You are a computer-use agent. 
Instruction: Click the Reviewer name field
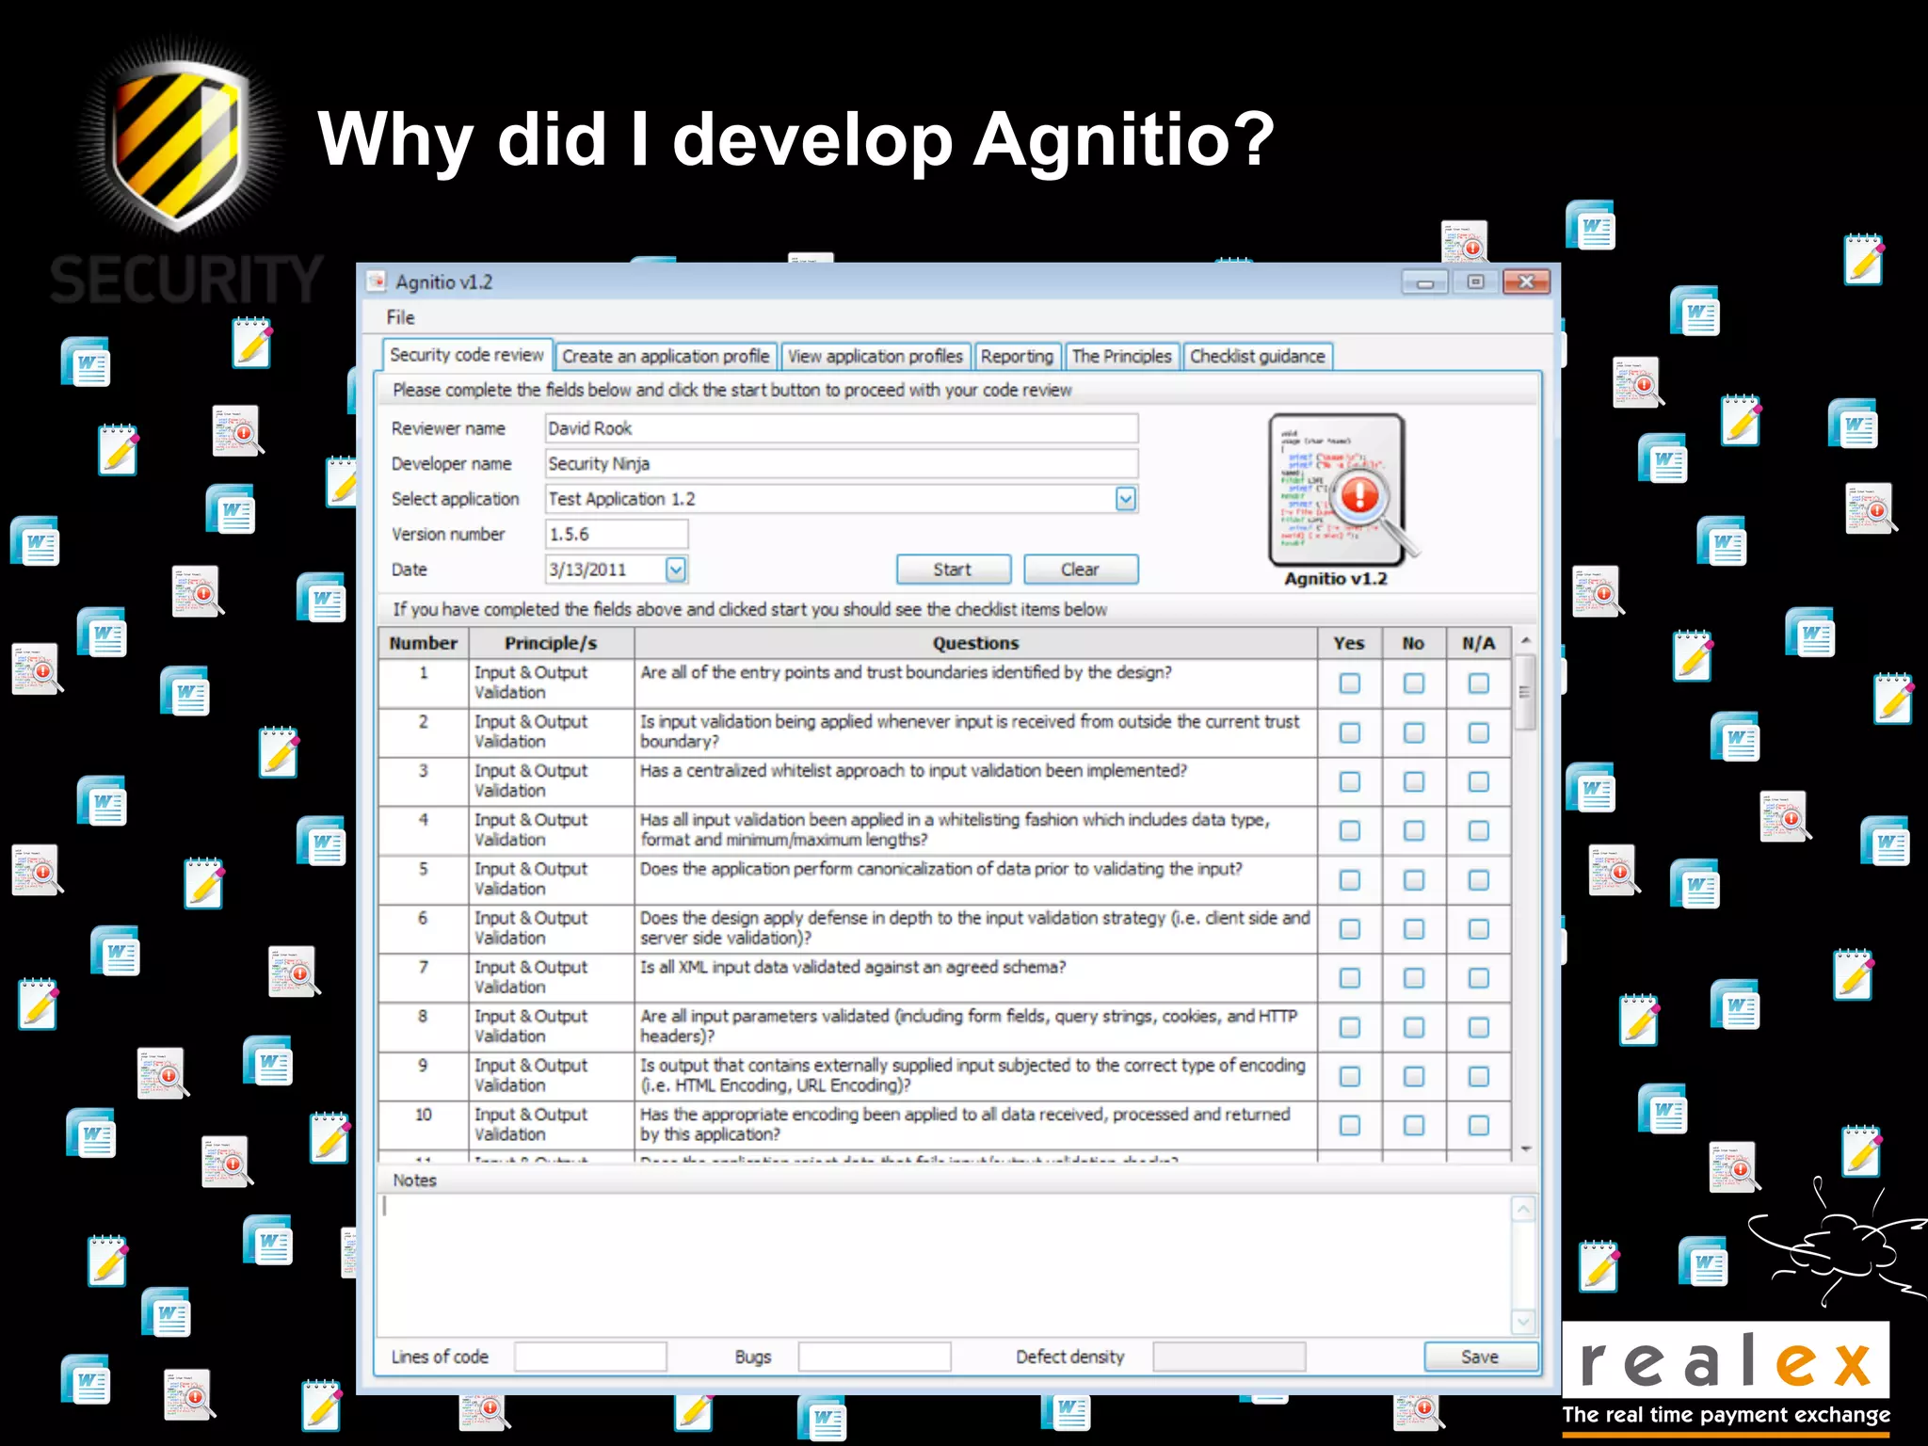point(841,428)
